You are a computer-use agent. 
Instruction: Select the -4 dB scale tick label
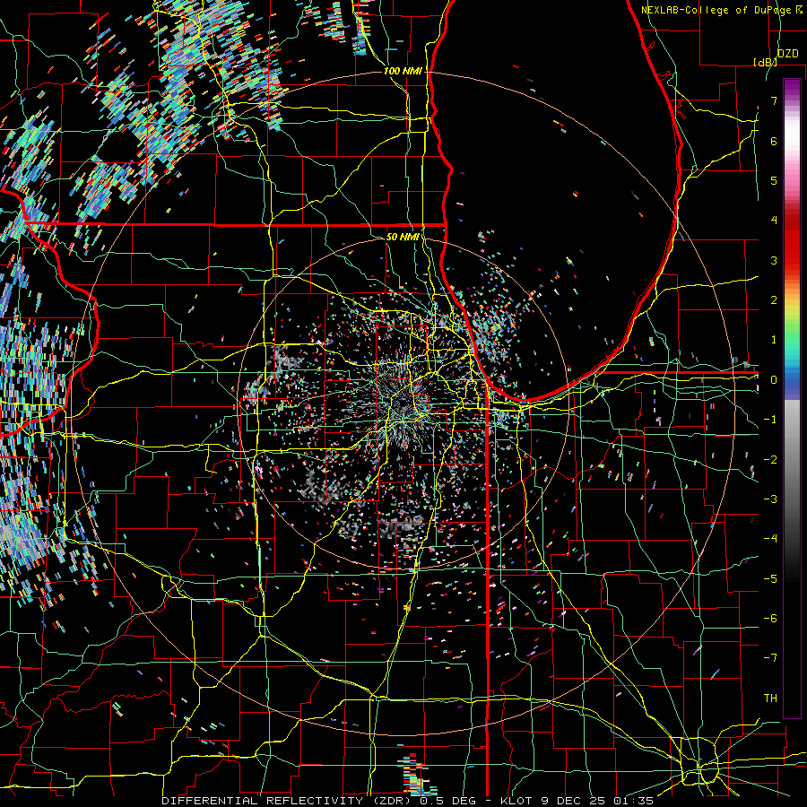tap(770, 539)
